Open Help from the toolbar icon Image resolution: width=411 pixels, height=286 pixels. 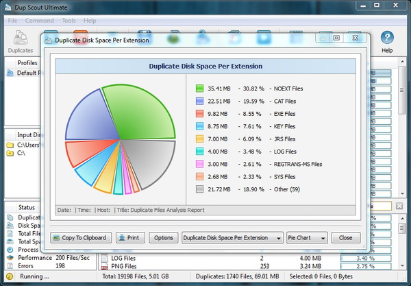tap(387, 41)
